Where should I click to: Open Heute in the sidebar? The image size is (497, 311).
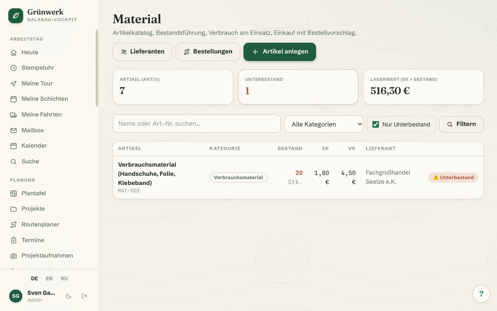[x=50, y=52]
